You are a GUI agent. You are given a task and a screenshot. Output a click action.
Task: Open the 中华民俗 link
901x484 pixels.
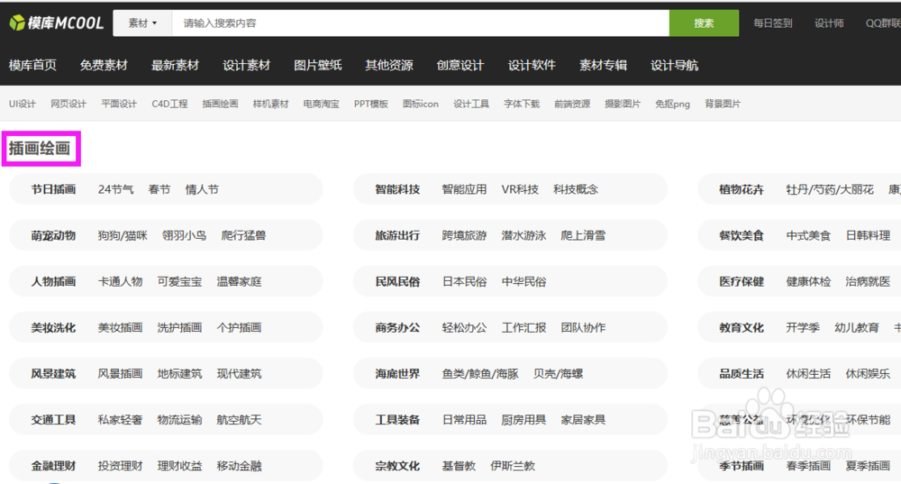pos(524,282)
